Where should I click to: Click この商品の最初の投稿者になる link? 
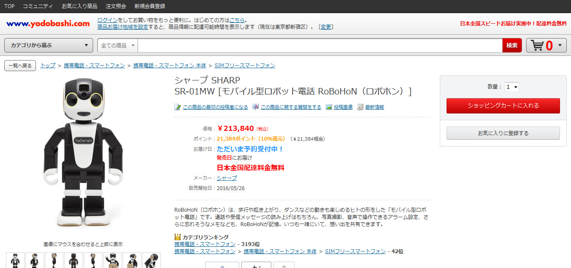click(x=215, y=107)
